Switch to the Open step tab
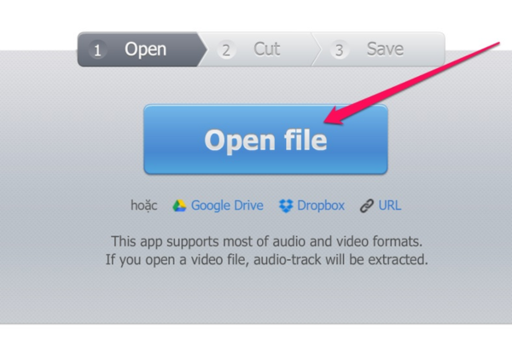512x341 pixels. click(139, 49)
